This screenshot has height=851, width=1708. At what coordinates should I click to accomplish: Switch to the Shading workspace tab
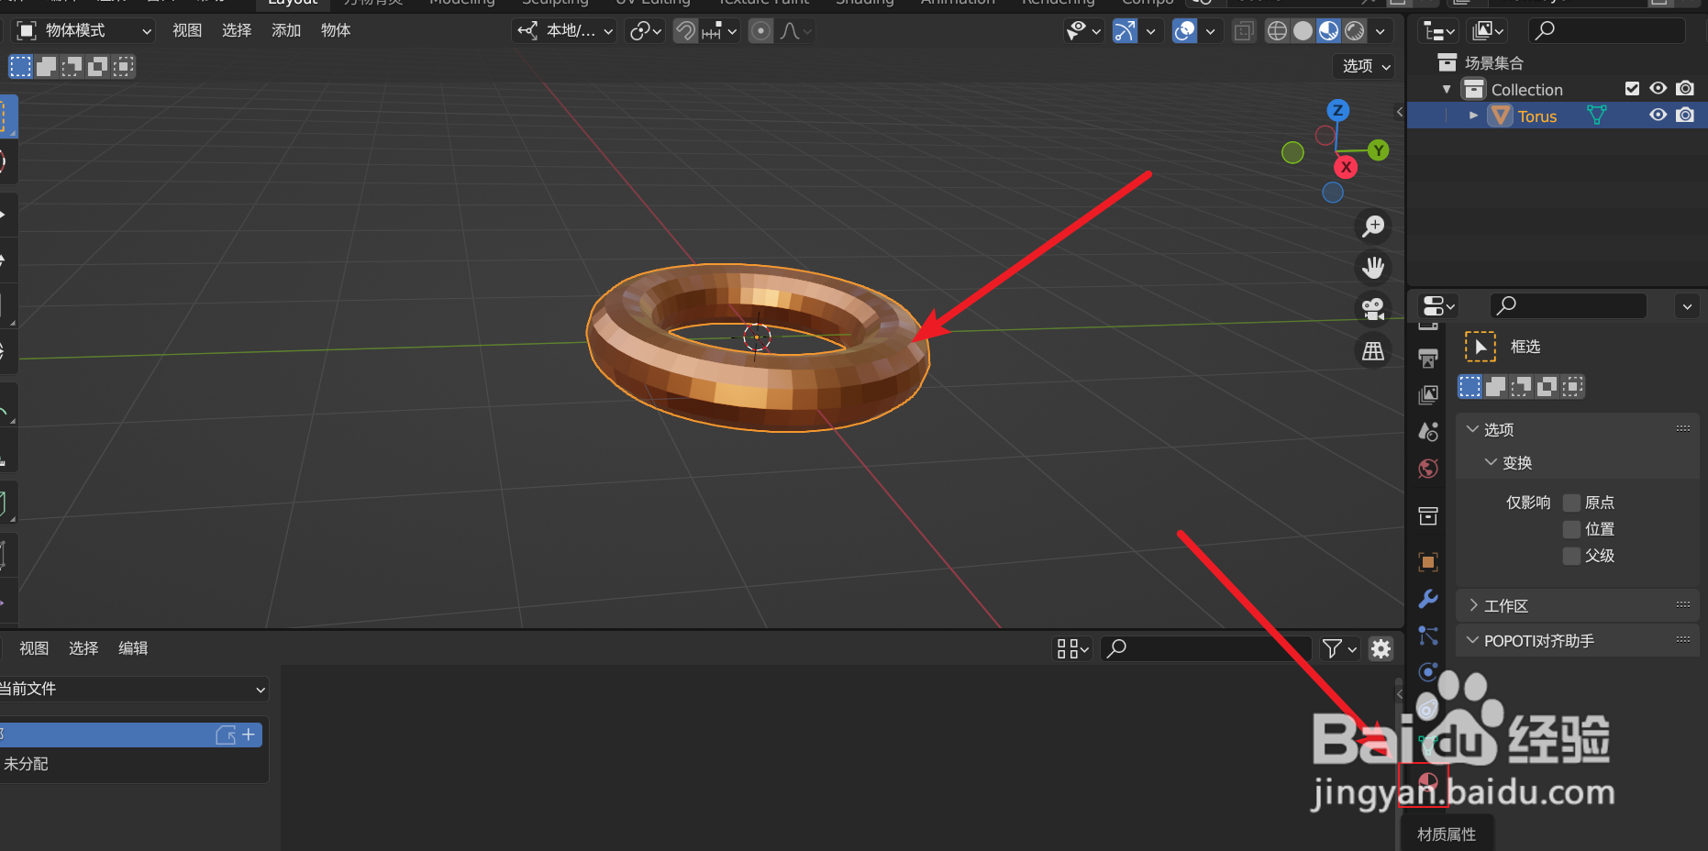pyautogui.click(x=863, y=4)
